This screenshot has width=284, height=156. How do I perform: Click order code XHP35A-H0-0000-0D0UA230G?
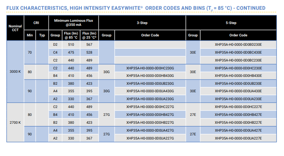point(150,99)
